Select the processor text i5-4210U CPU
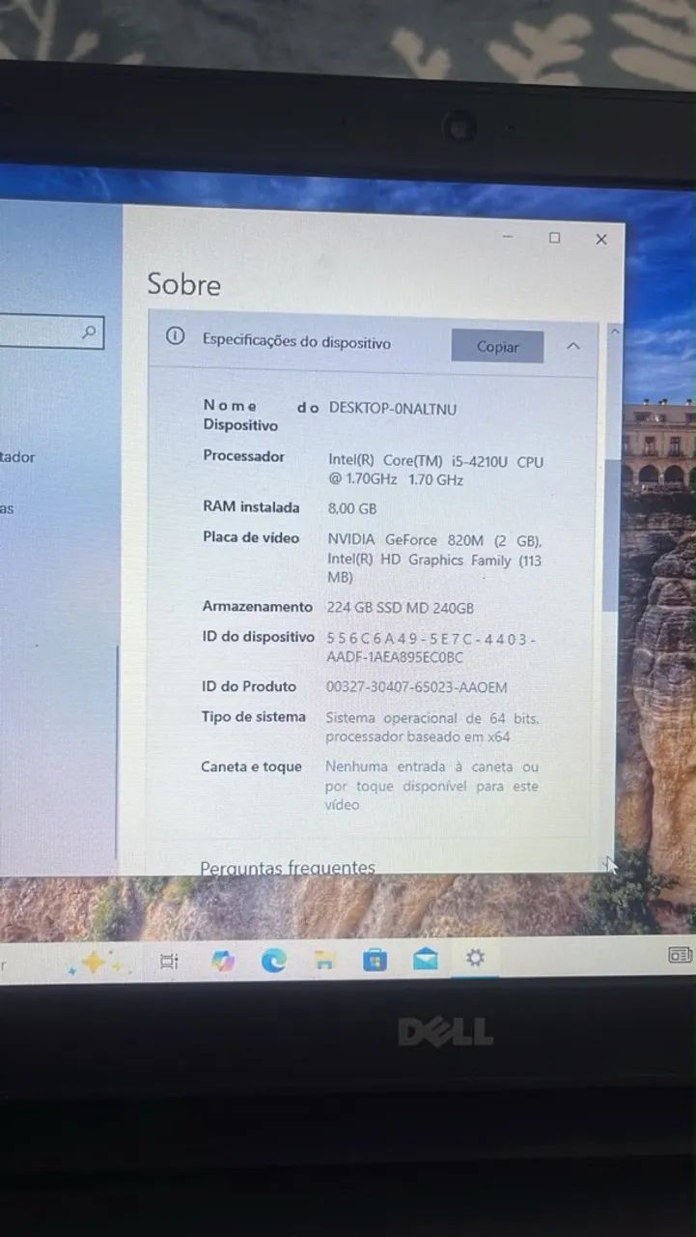Screen dimensions: 696x1237 [x=495, y=462]
